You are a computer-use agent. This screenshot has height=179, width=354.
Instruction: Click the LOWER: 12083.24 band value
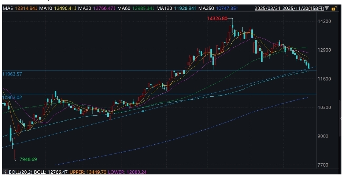[x=127, y=172]
